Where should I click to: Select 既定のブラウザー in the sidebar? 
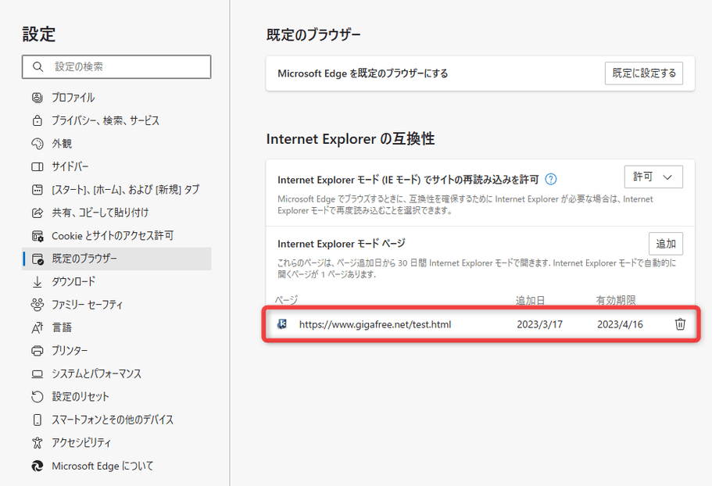pyautogui.click(x=116, y=259)
